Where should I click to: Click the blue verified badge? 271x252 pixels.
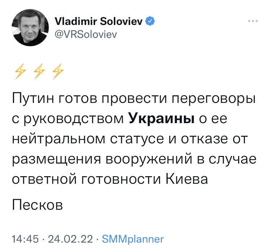click(150, 21)
